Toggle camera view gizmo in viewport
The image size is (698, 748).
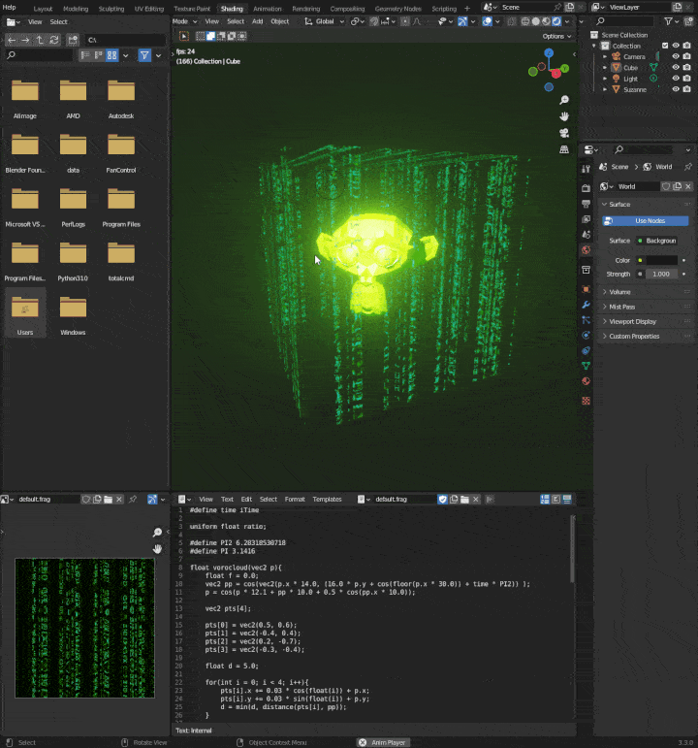pos(564,133)
